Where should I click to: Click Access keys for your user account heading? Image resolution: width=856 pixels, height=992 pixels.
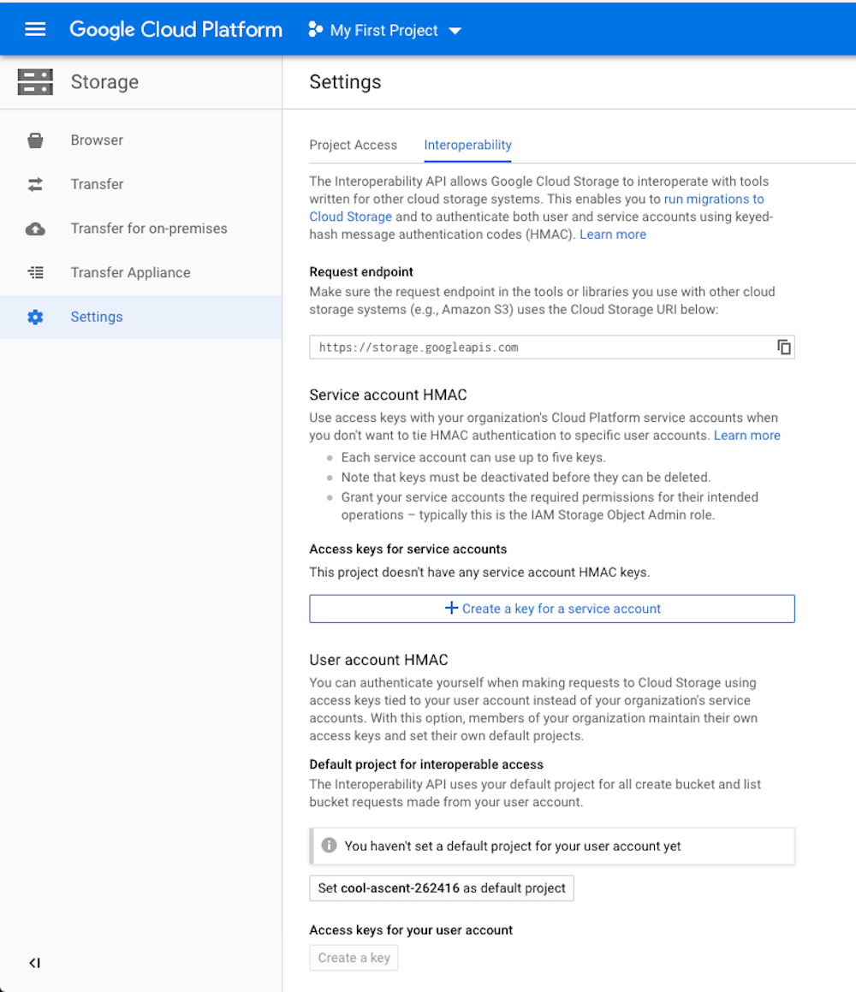[411, 930]
